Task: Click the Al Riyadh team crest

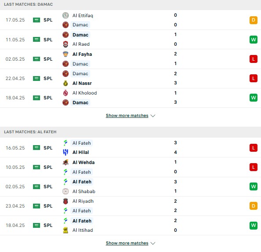Action: pyautogui.click(x=66, y=201)
